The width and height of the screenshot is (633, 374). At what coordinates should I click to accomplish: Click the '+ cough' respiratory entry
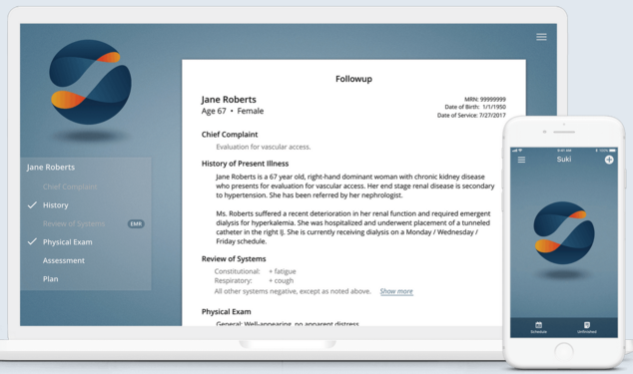click(281, 281)
